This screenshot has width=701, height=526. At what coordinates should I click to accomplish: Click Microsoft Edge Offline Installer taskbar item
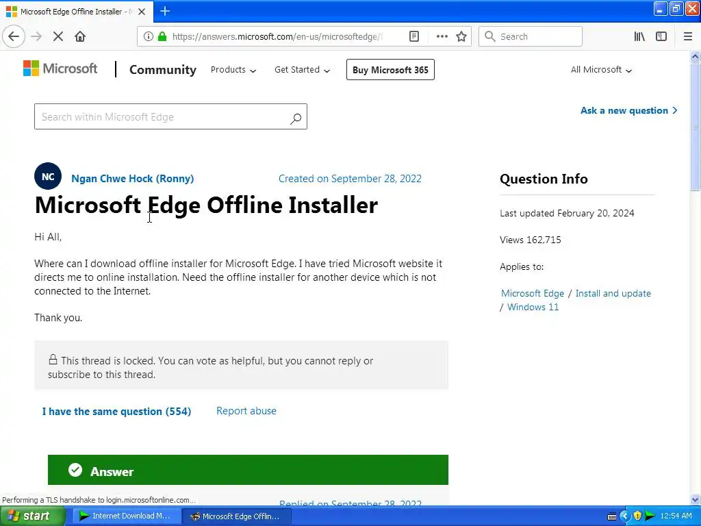[238, 516]
